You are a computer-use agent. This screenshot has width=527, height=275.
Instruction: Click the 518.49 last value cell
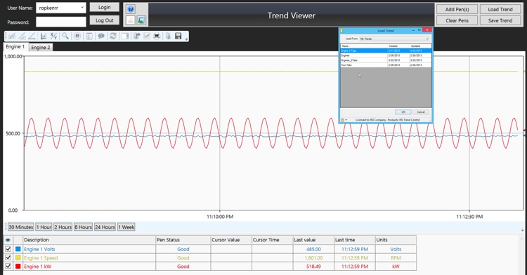[313, 267]
